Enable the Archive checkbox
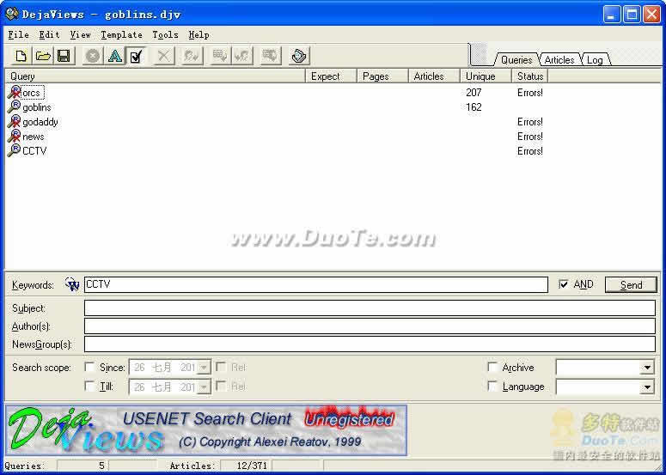The image size is (666, 475). [x=492, y=368]
